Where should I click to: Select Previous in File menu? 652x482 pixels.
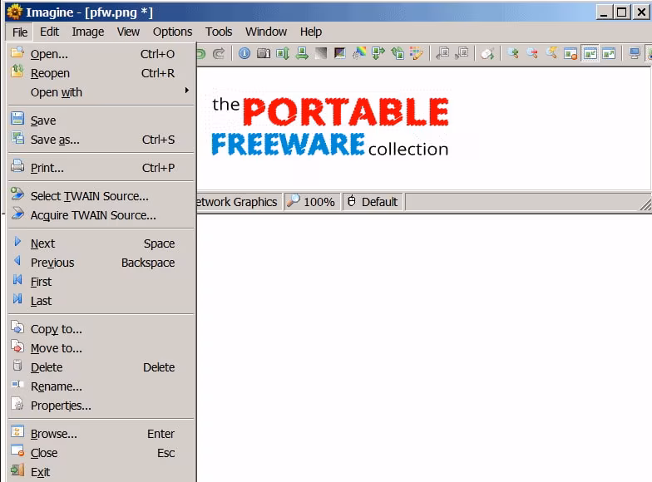coord(101,263)
